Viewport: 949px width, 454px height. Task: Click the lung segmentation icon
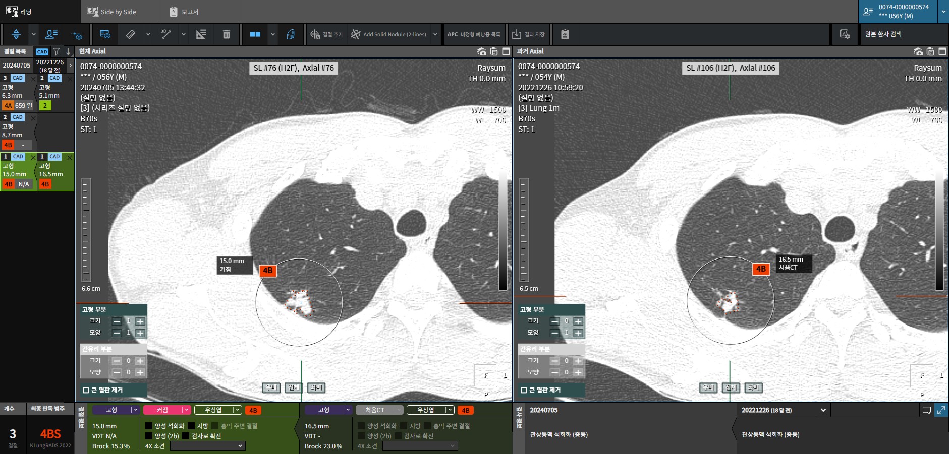[291, 34]
